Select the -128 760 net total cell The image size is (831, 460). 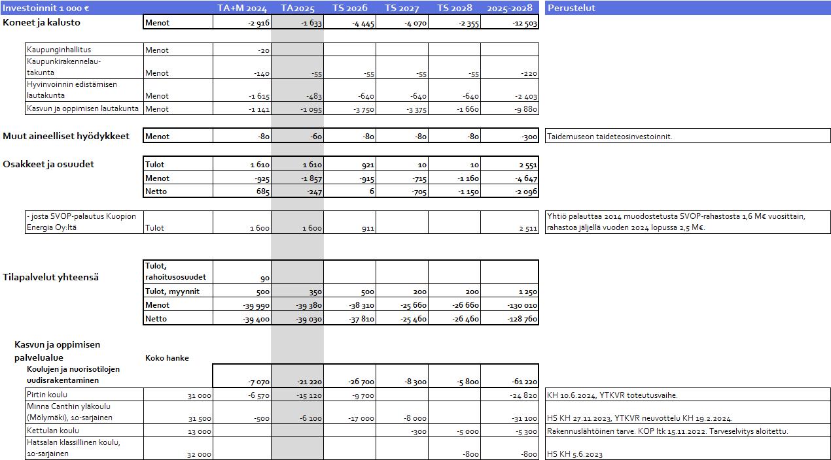510,318
